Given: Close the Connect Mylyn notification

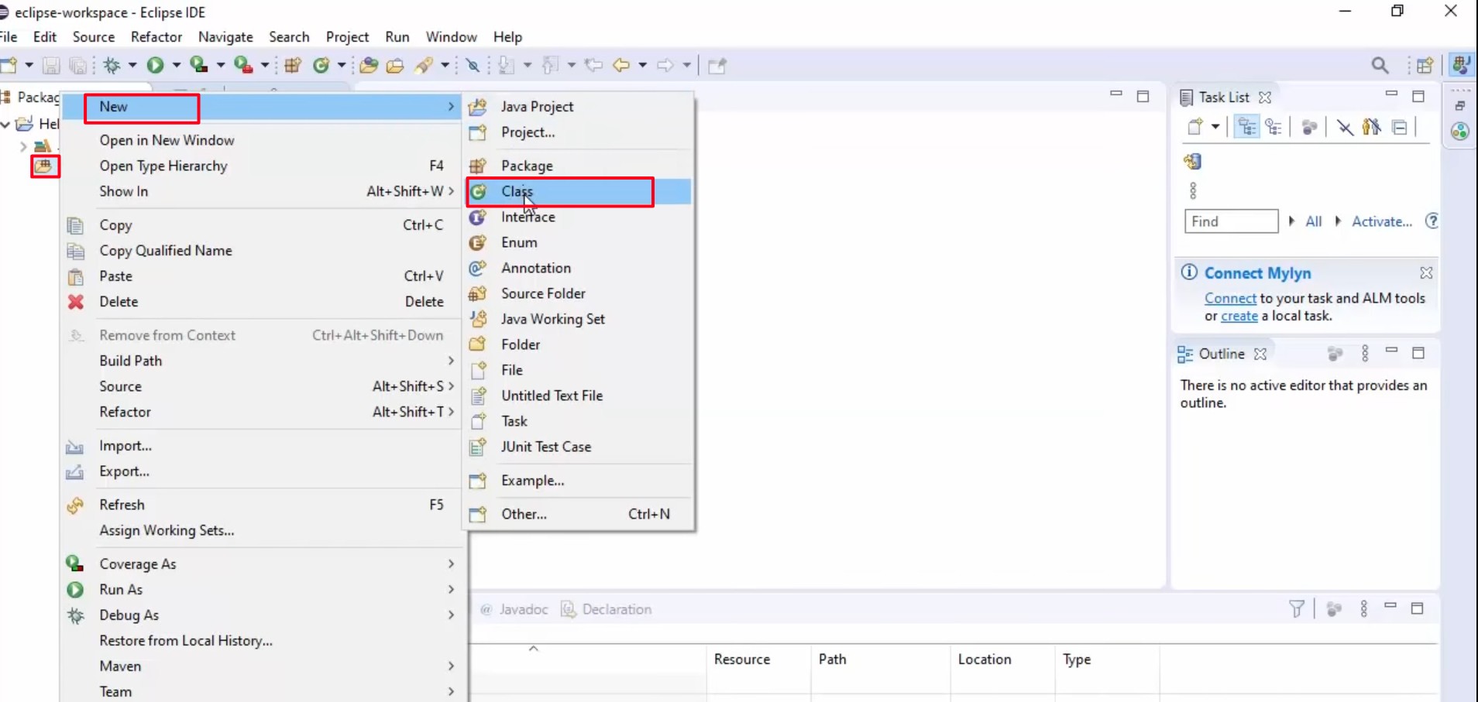Looking at the screenshot, I should click(1426, 272).
